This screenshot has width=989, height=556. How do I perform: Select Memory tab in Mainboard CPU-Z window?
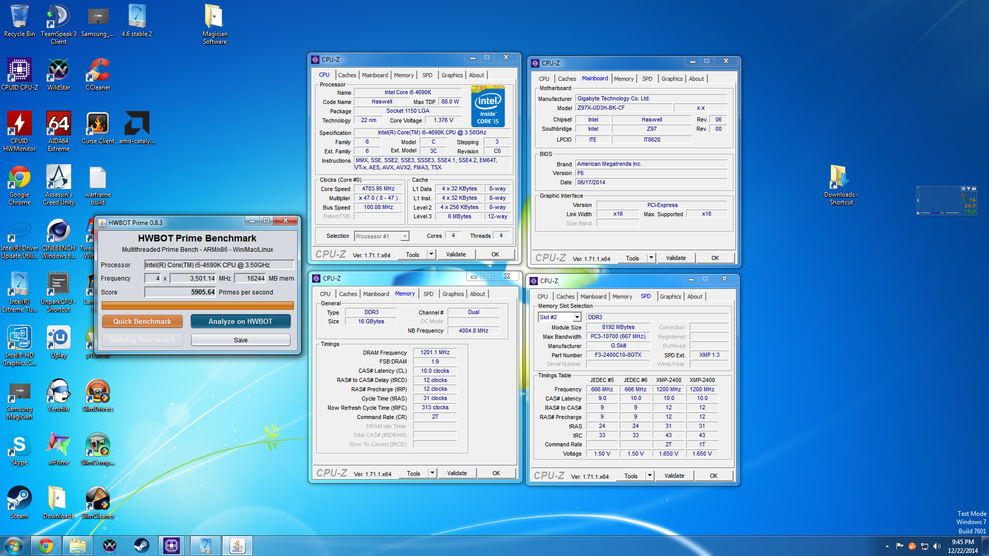click(x=624, y=79)
